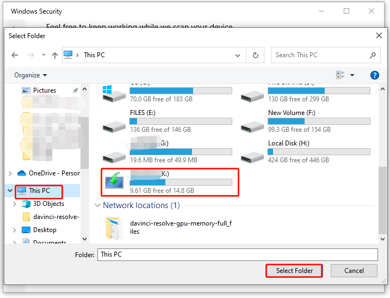390x298 pixels.
Task: Click the Search This PC field
Action: pyautogui.click(x=326, y=55)
